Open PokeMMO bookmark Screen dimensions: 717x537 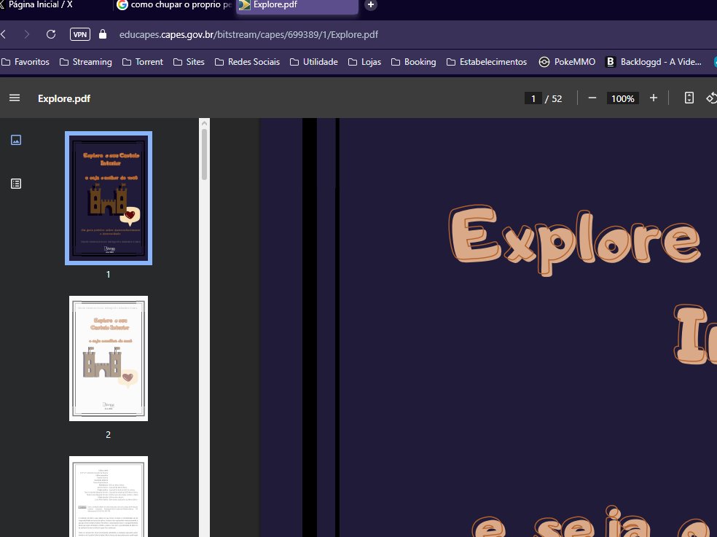(x=567, y=62)
